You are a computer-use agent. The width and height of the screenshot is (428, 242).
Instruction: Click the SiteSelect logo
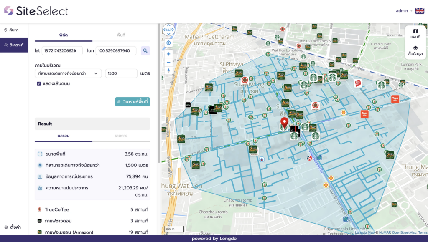tap(36, 11)
